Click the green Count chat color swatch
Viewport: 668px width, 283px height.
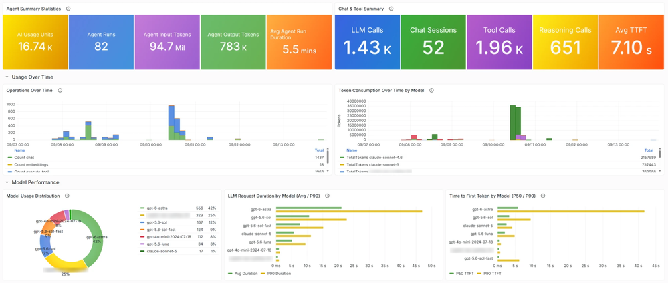click(x=10, y=158)
